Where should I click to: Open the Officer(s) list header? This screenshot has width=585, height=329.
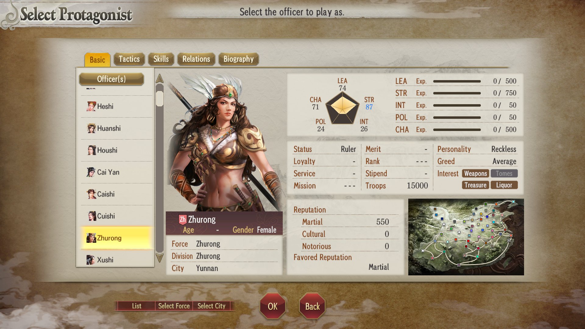112,79
